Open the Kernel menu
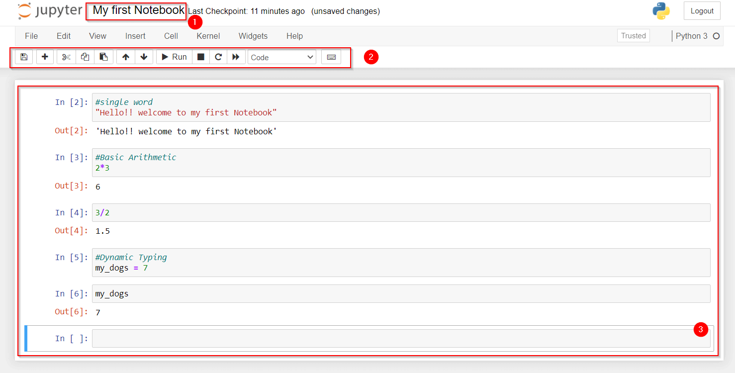The height and width of the screenshot is (373, 735). click(208, 36)
